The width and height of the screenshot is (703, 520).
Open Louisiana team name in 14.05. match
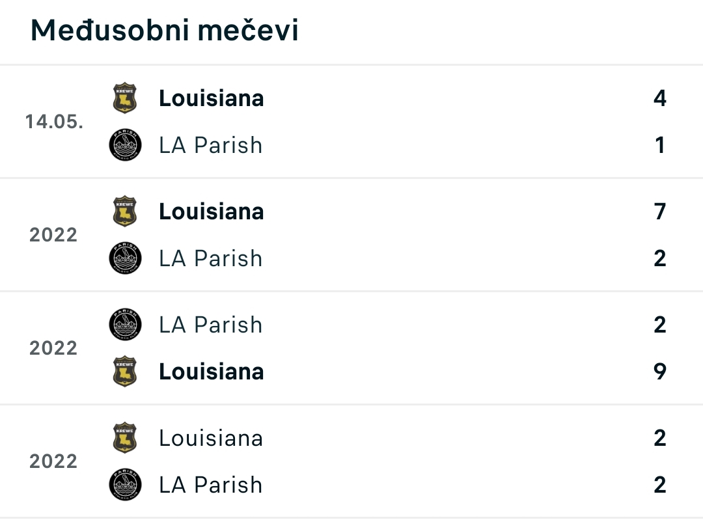point(211,98)
